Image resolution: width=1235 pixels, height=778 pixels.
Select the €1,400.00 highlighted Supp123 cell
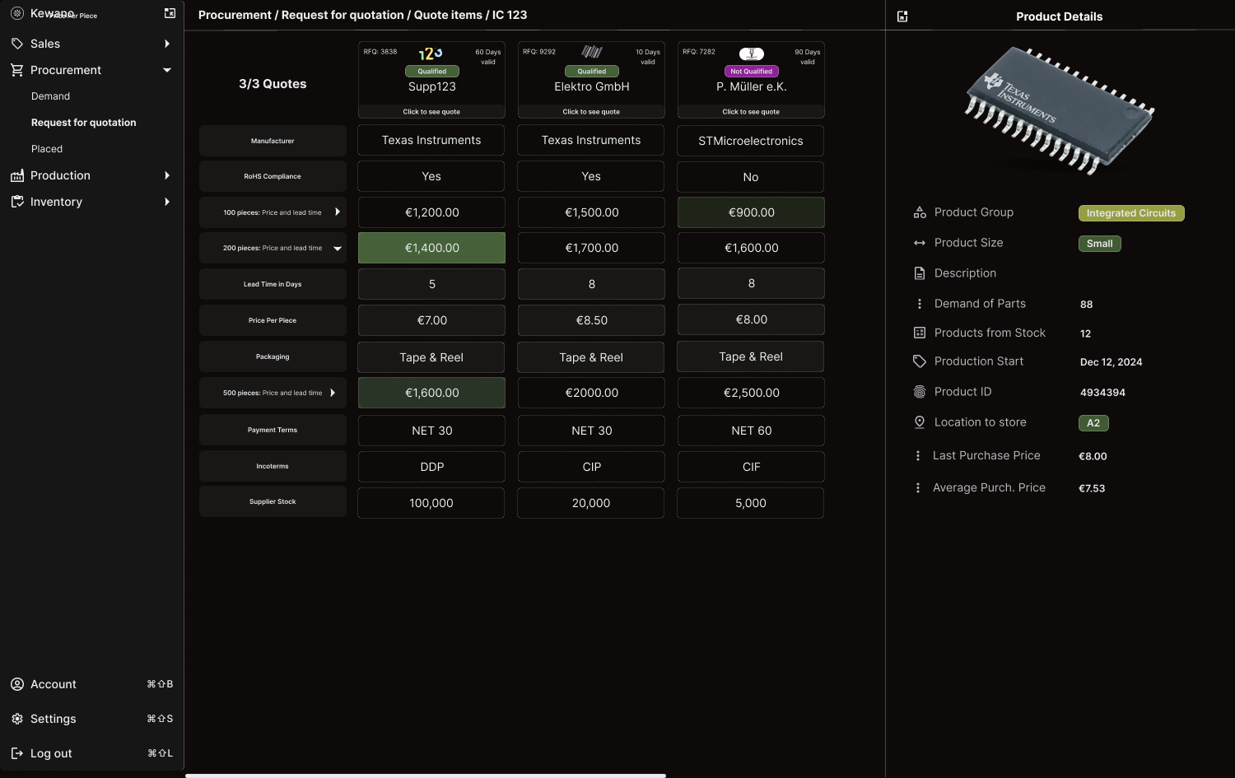(x=431, y=248)
